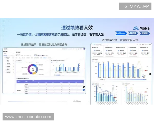Click the purple table header in team dashboard
Screen dimensions: 154x123
(x=50, y=81)
